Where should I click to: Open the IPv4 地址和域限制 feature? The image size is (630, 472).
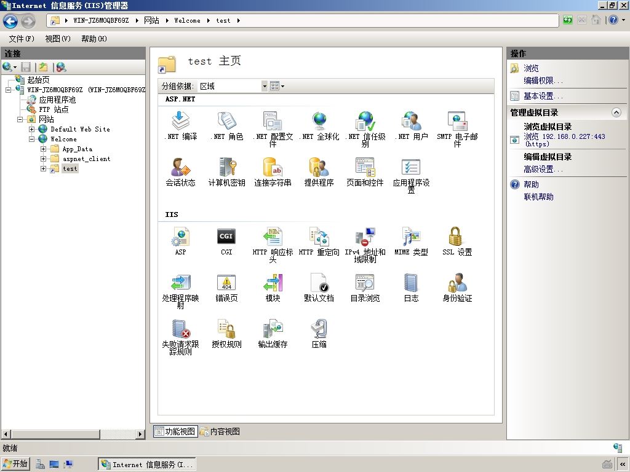365,245
